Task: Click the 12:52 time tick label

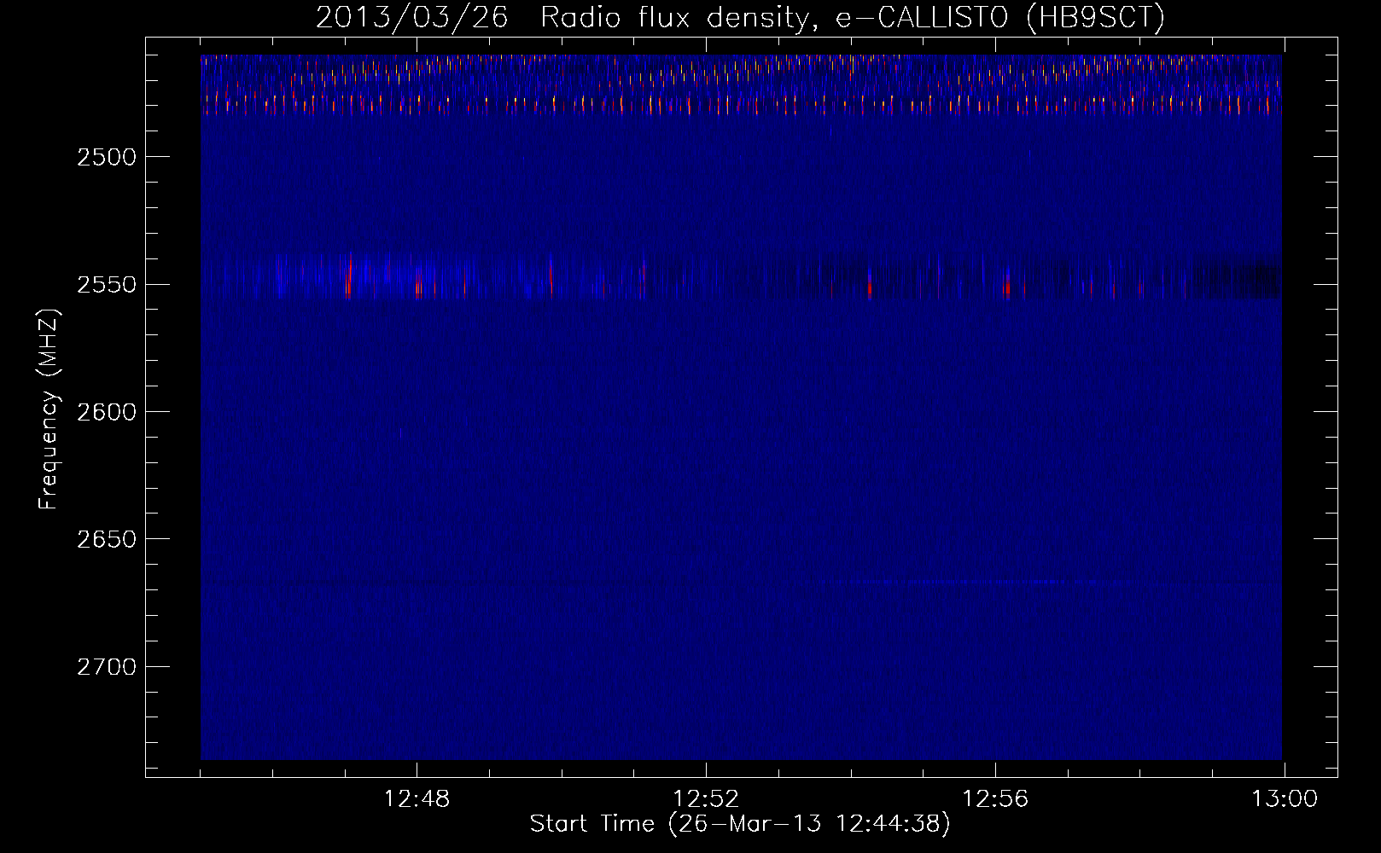Action: (706, 799)
